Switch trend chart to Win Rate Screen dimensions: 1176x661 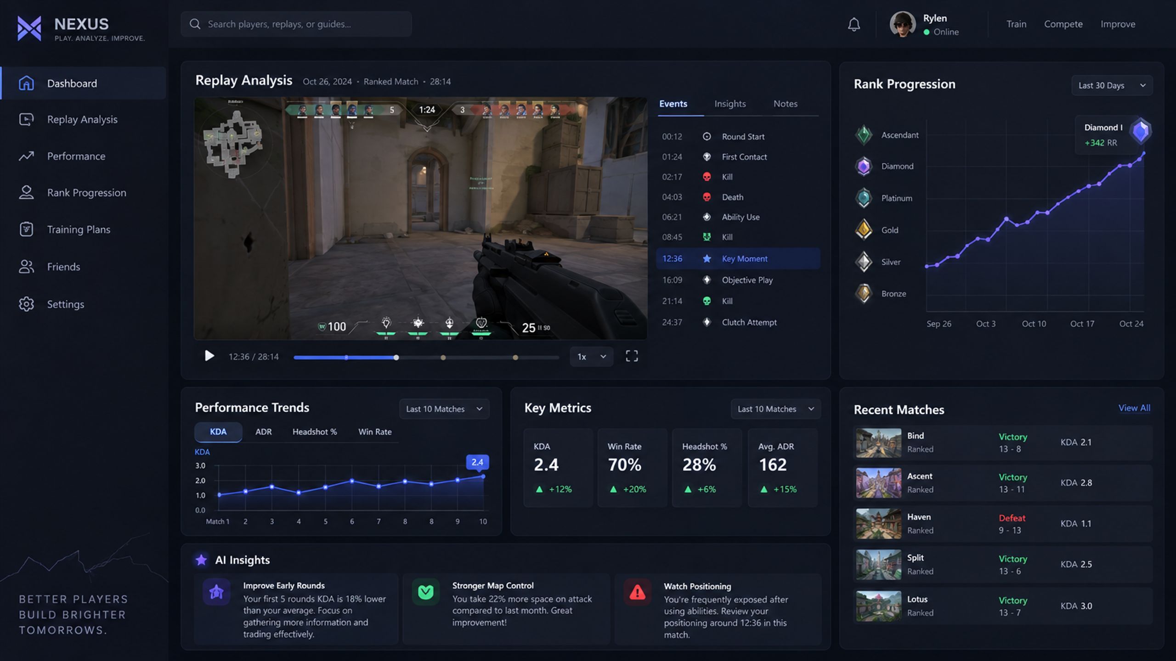point(375,432)
